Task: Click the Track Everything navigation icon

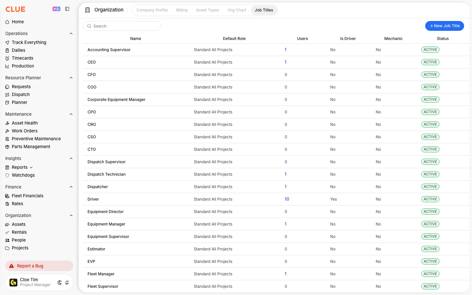Action: 7,43
